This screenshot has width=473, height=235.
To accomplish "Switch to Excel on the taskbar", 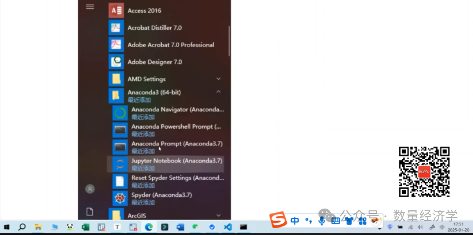I will pyautogui.click(x=86, y=227).
